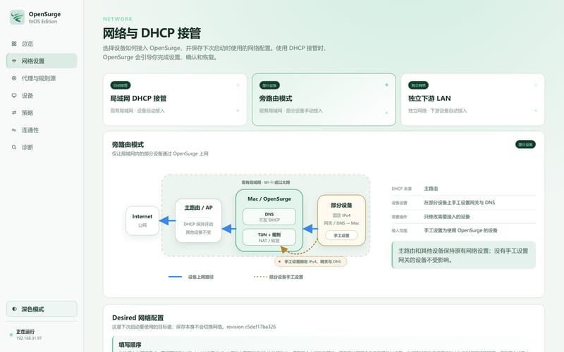Click the 手工设置固定 IPv4 callout label
The image size is (564, 352).
[x=310, y=261]
